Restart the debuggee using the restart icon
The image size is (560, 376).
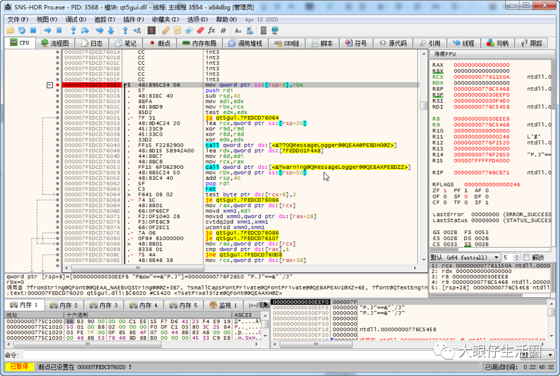click(x=22, y=31)
